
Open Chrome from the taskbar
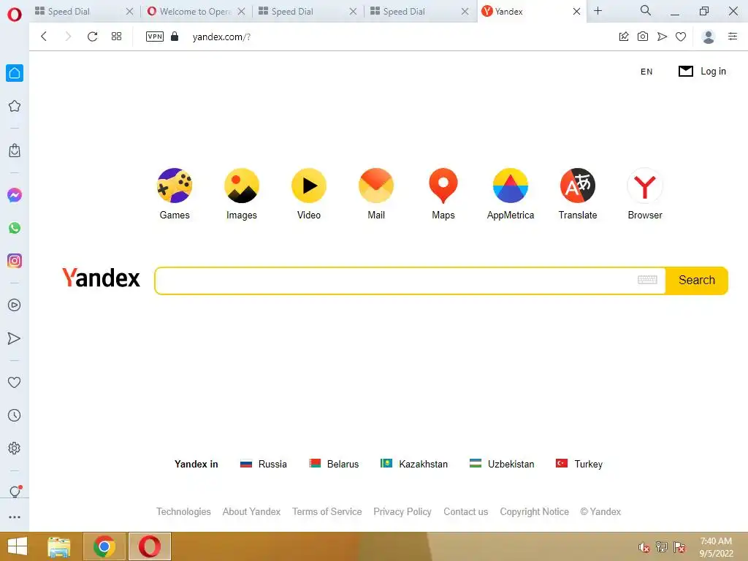tap(104, 546)
